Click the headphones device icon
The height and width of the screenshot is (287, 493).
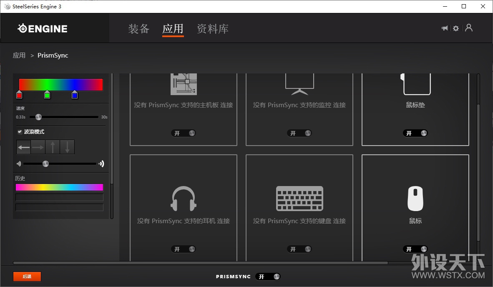(184, 198)
